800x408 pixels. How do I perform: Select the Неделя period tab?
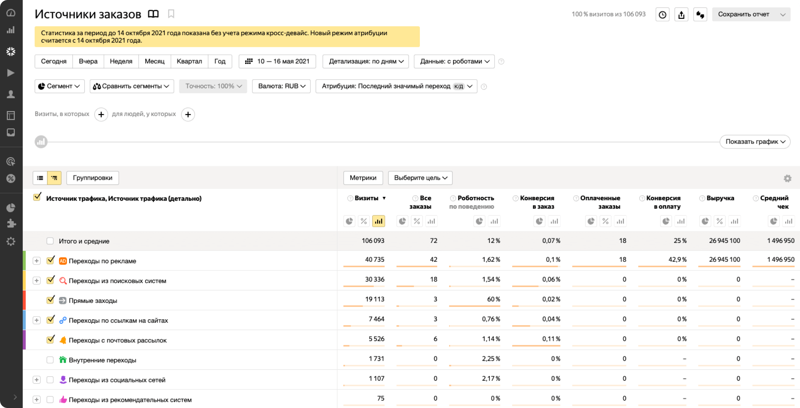[121, 61]
